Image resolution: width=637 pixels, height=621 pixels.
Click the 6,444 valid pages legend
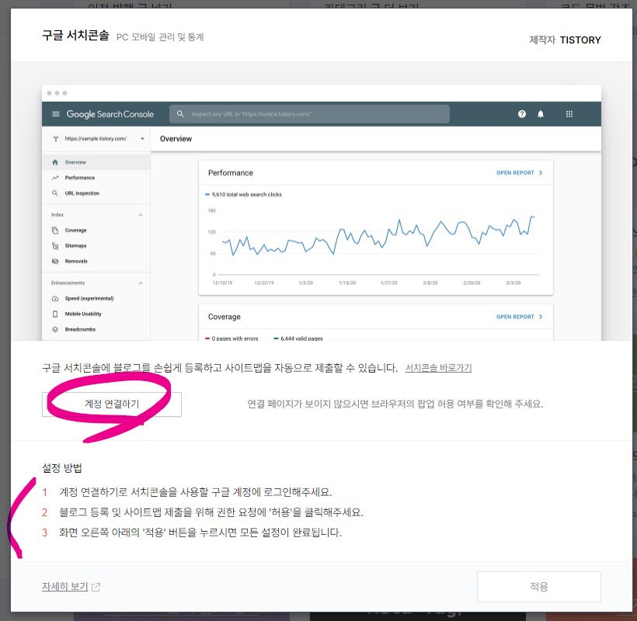coord(298,338)
